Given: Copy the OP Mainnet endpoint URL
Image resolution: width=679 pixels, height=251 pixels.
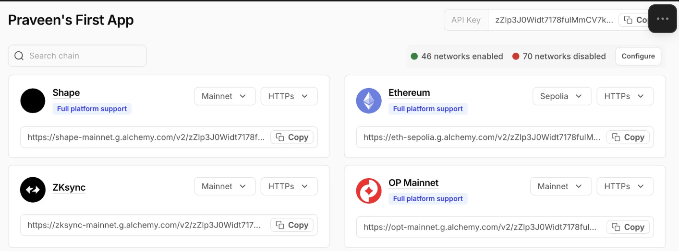Looking at the screenshot, I should point(628,227).
